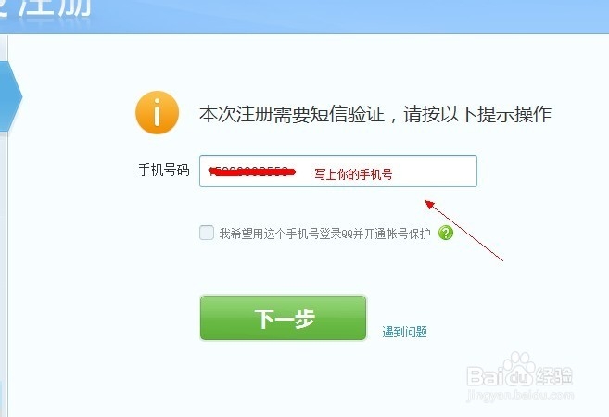Click the jingyan.baidu.com watermark URL
This screenshot has height=417, width=609.
pos(520,396)
